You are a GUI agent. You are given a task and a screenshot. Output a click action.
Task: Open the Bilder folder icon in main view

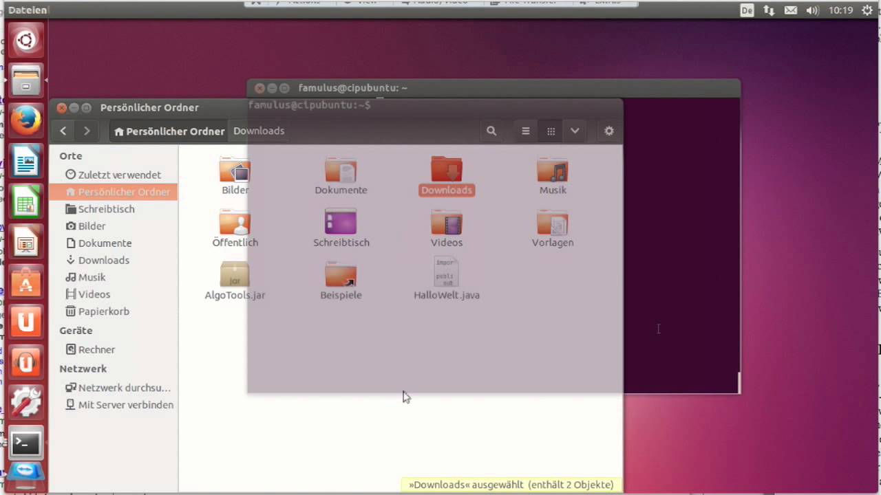click(235, 176)
